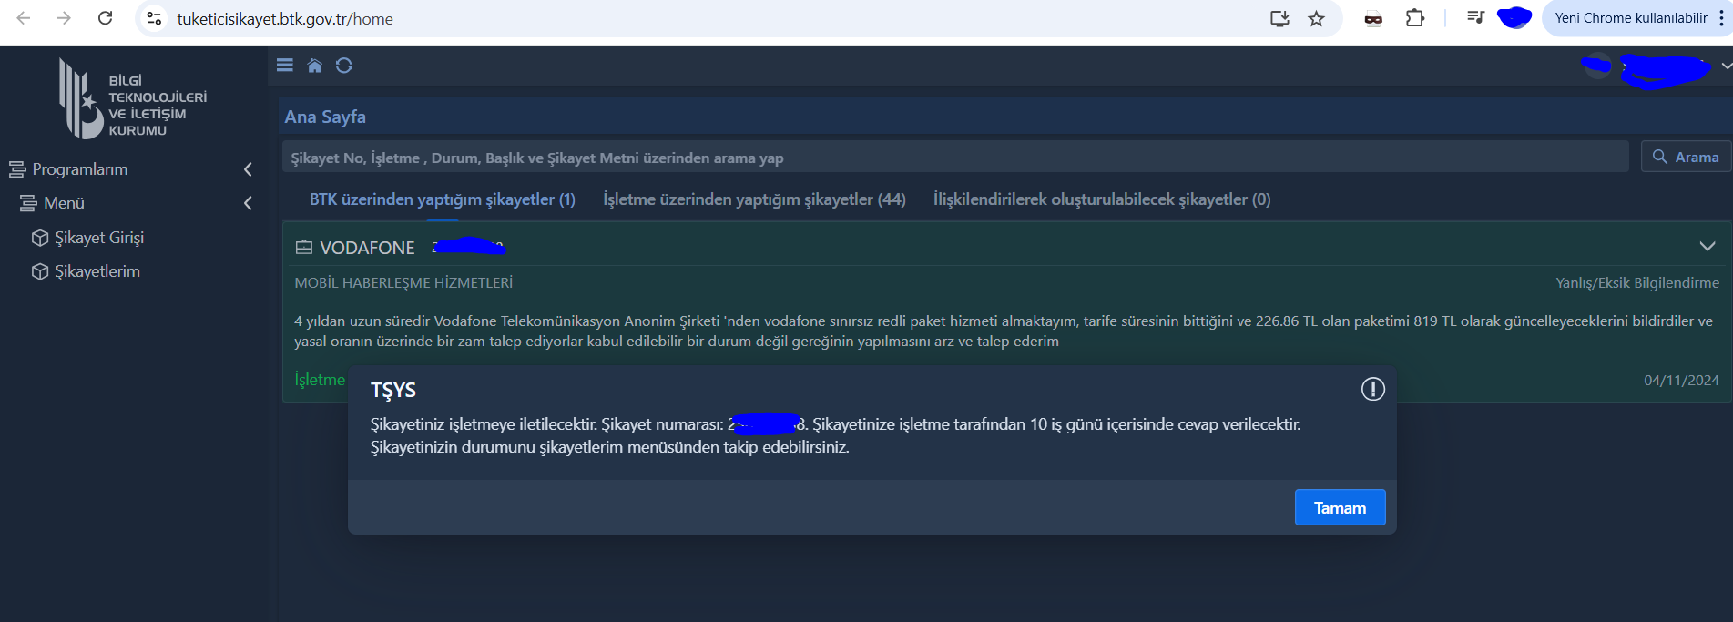
Task: Collapse Menü with its chevron
Action: pos(248,203)
